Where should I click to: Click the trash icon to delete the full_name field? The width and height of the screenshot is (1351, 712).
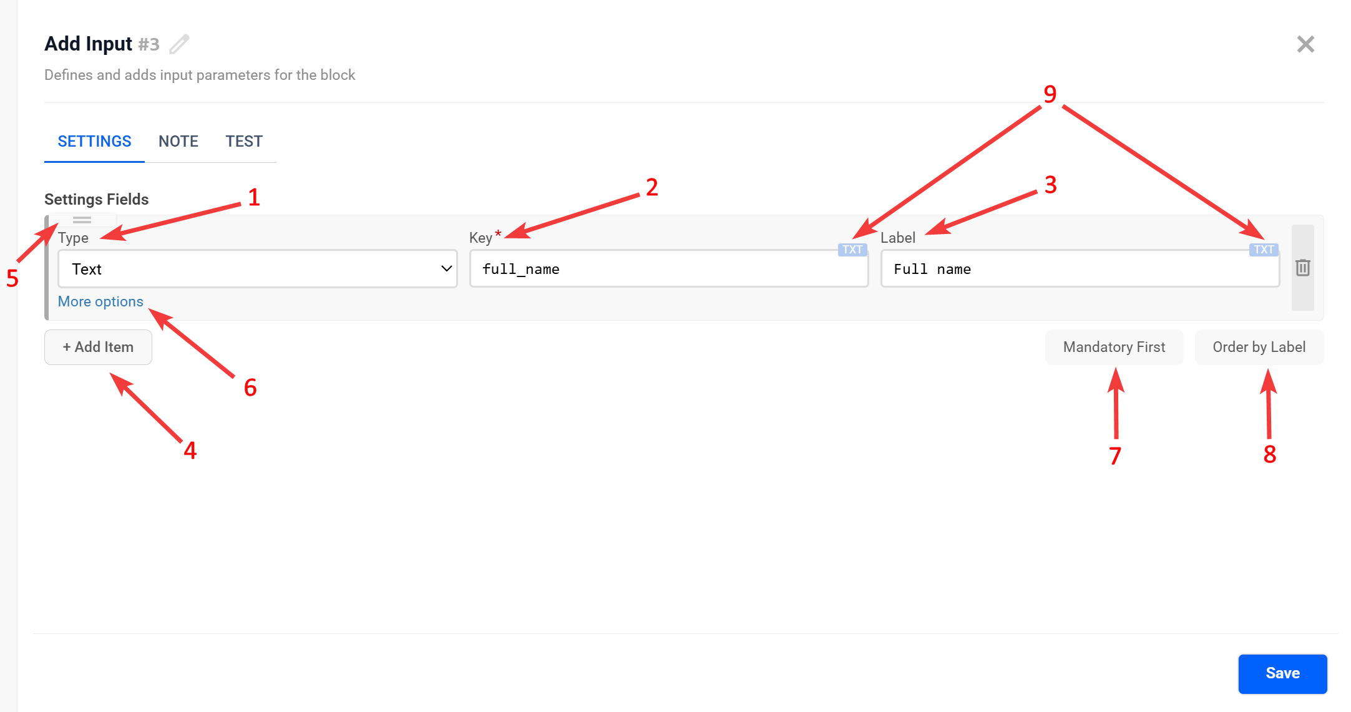point(1302,268)
